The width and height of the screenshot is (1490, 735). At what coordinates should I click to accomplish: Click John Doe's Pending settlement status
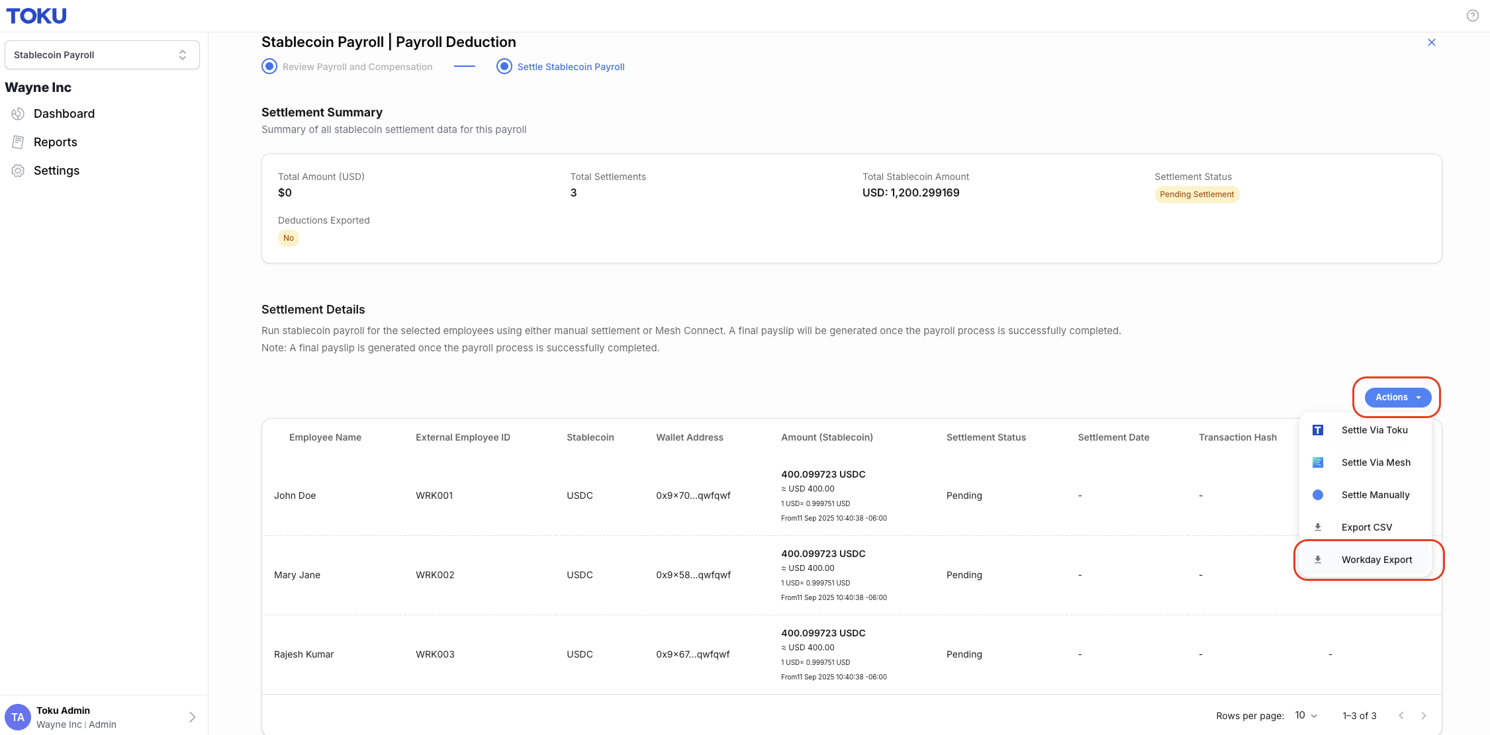964,496
